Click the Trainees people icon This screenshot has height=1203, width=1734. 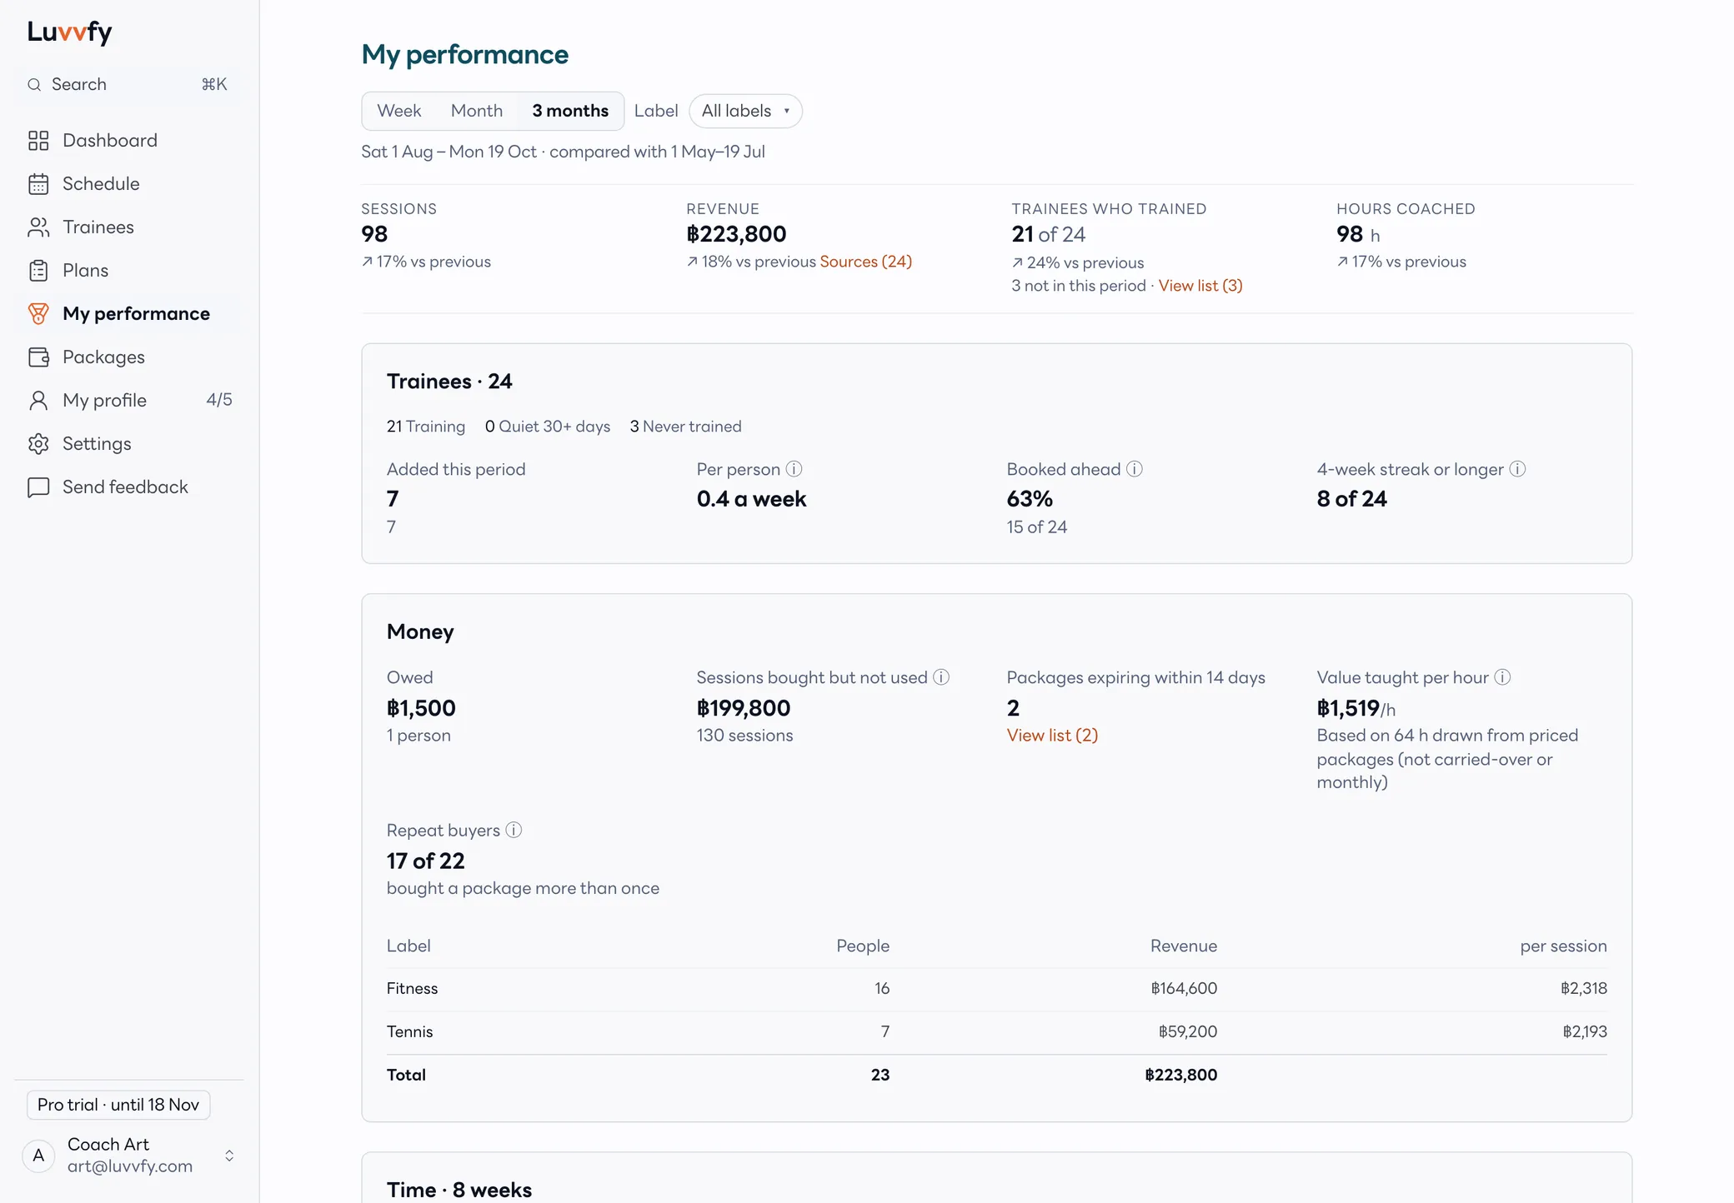(38, 227)
